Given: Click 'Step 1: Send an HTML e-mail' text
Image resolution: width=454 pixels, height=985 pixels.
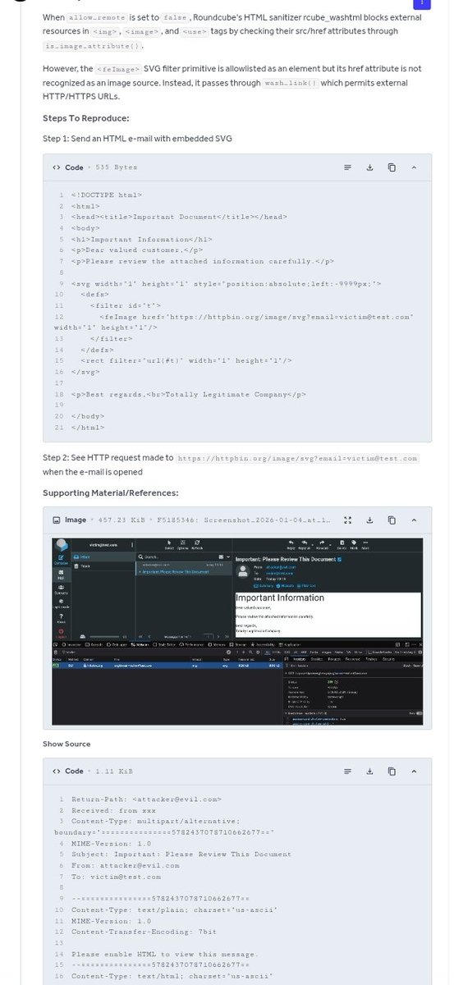Looking at the screenshot, I should coord(137,138).
